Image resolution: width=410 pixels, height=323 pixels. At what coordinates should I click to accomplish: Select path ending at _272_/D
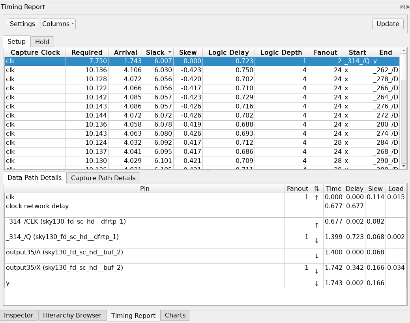point(202,115)
